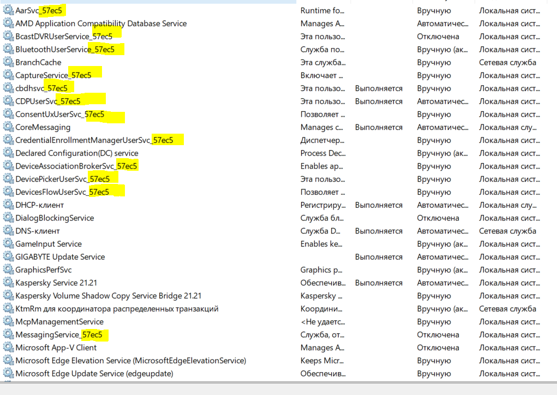Click the gear icon beside McpManagementService
The height and width of the screenshot is (395, 557).
(9, 321)
